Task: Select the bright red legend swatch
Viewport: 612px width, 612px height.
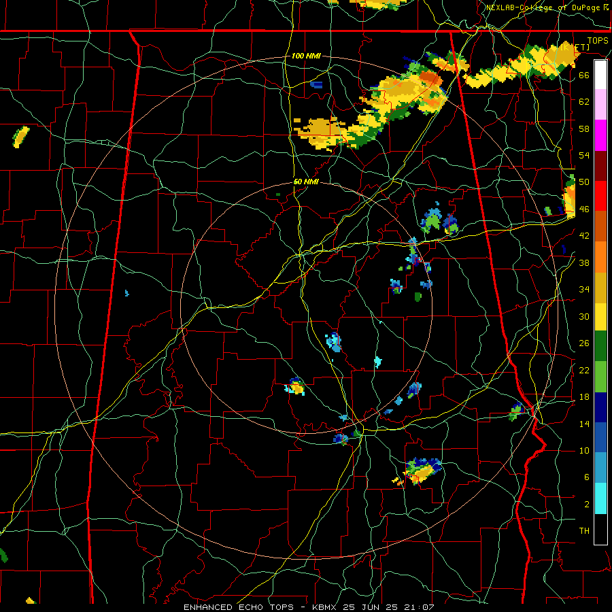Action: [x=600, y=196]
